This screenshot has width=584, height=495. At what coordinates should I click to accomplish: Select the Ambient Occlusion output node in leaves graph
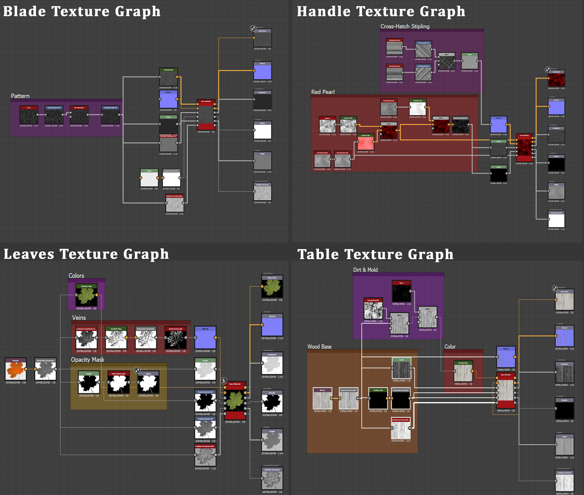point(272,479)
